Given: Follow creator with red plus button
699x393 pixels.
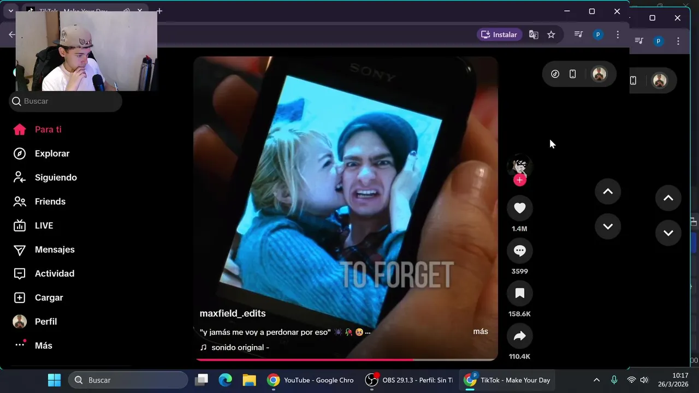Looking at the screenshot, I should click(x=519, y=180).
